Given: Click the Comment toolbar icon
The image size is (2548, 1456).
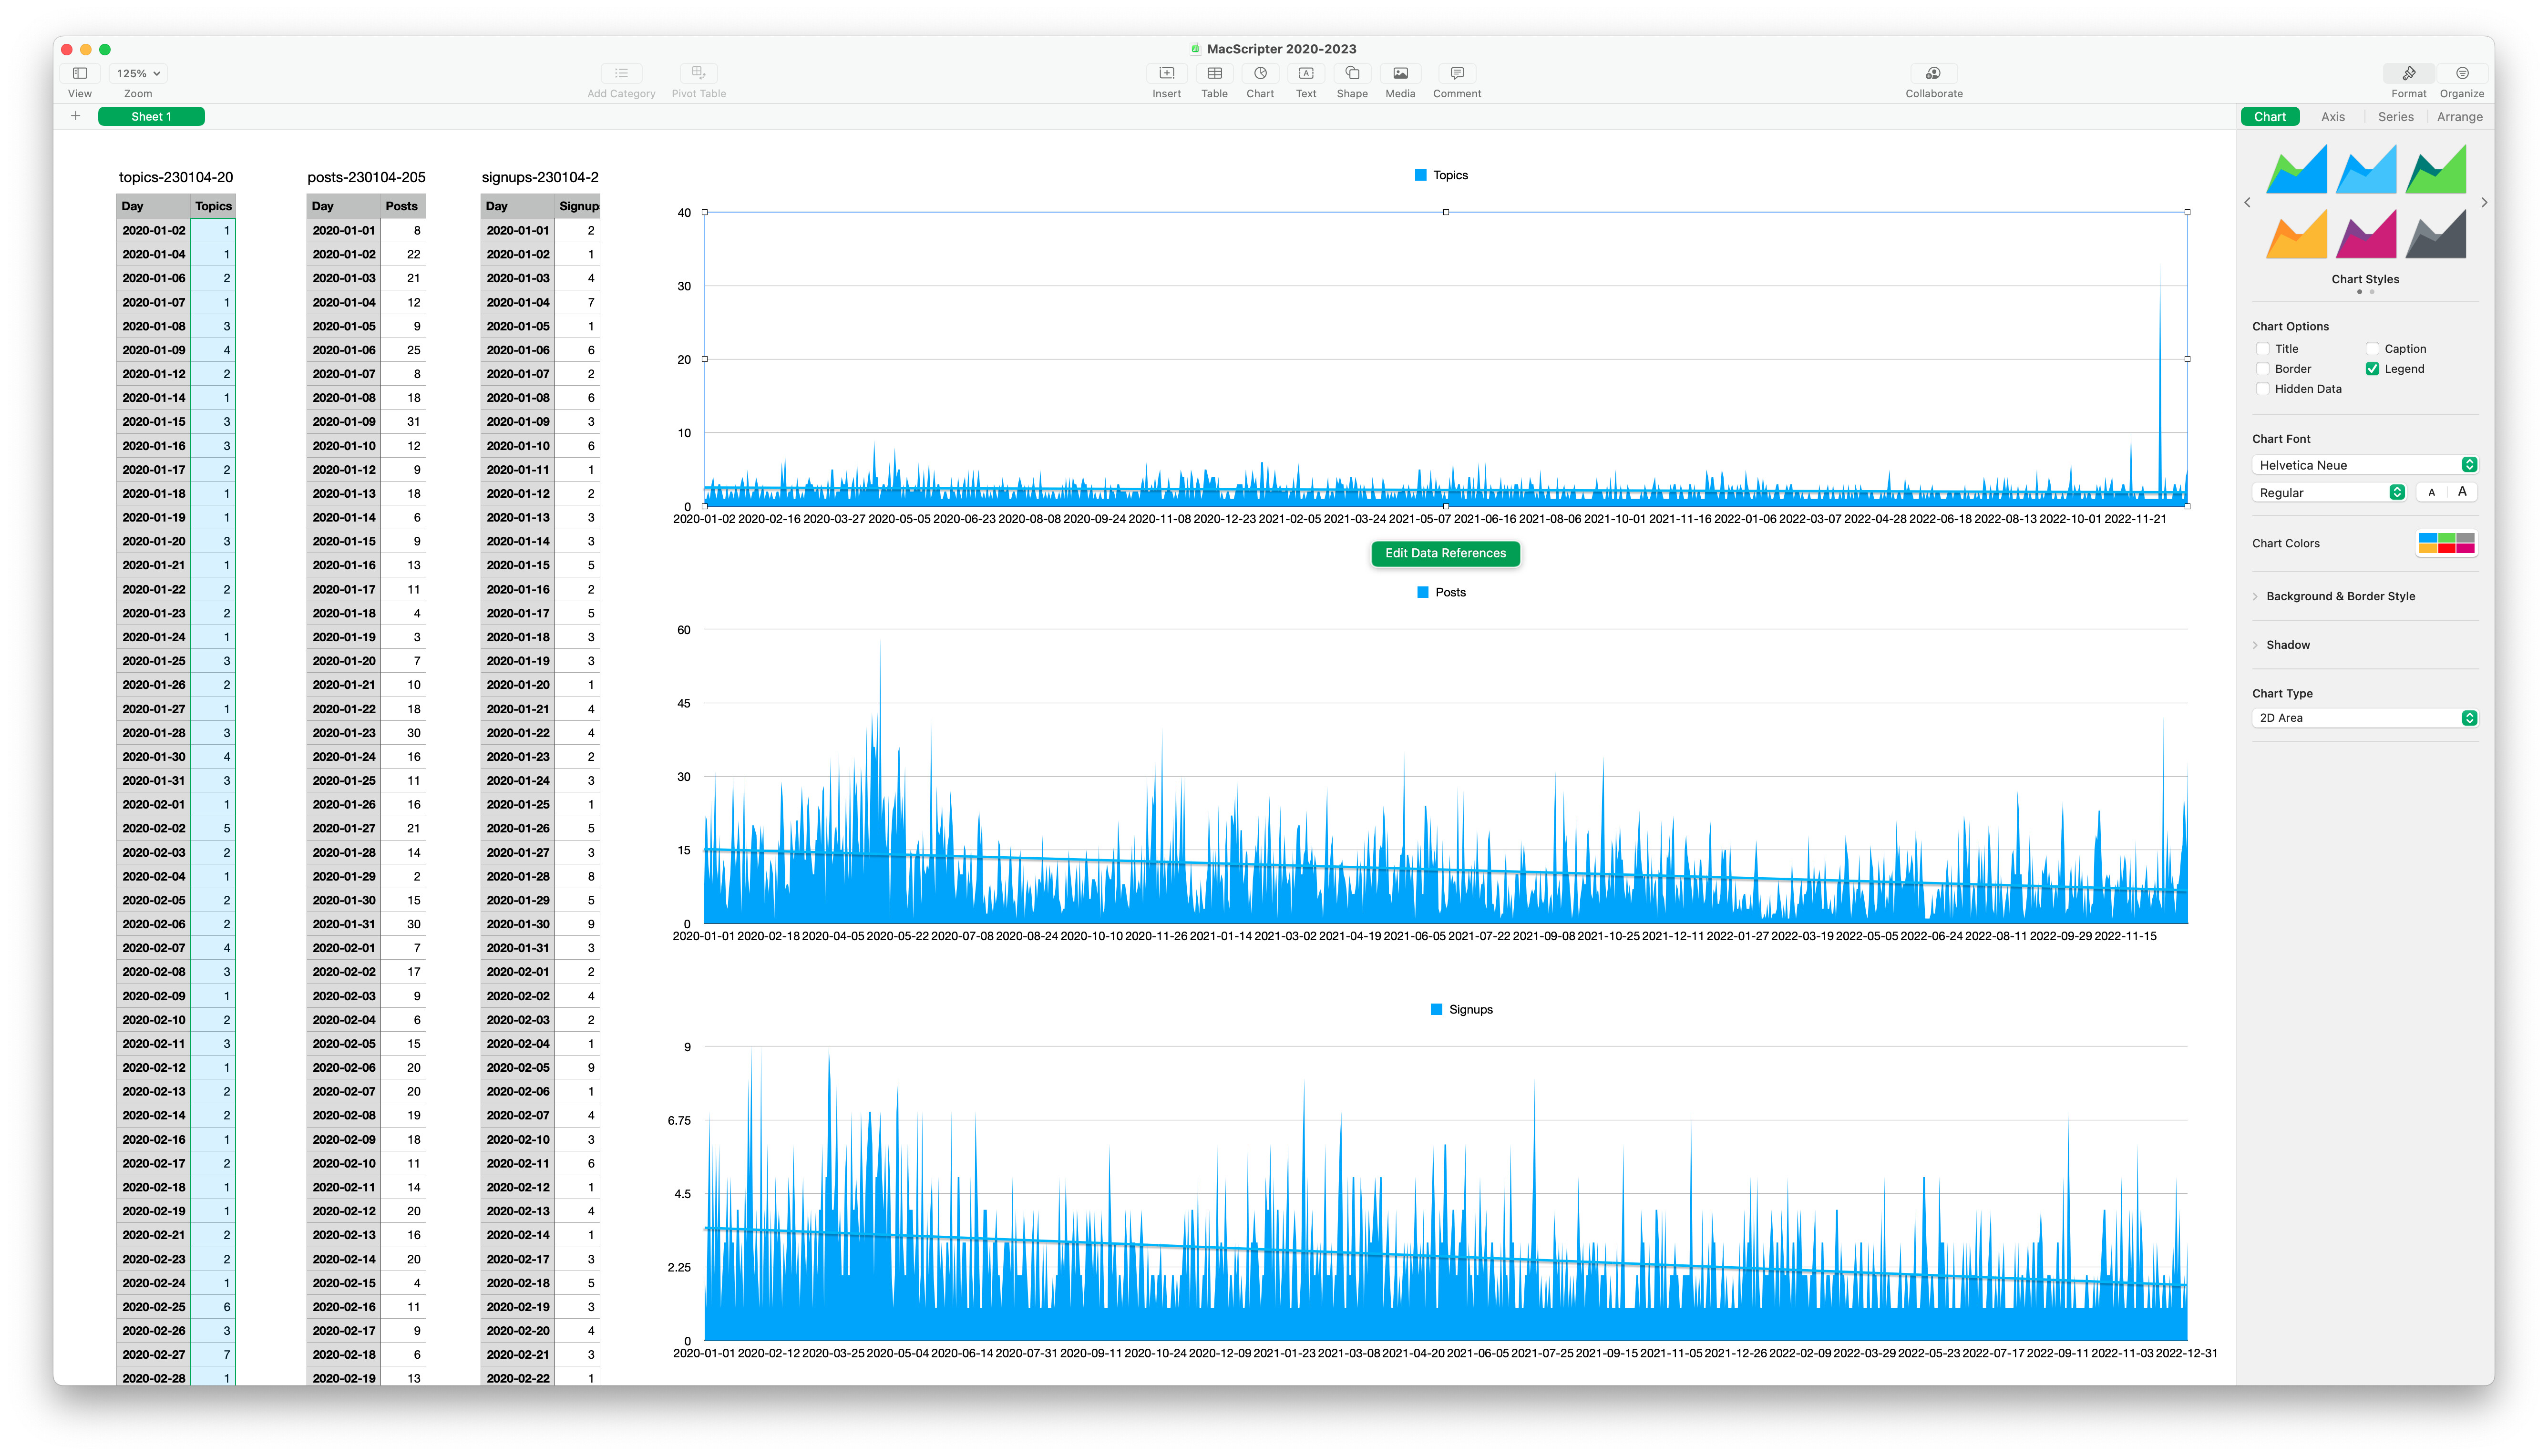Looking at the screenshot, I should click(x=1457, y=73).
